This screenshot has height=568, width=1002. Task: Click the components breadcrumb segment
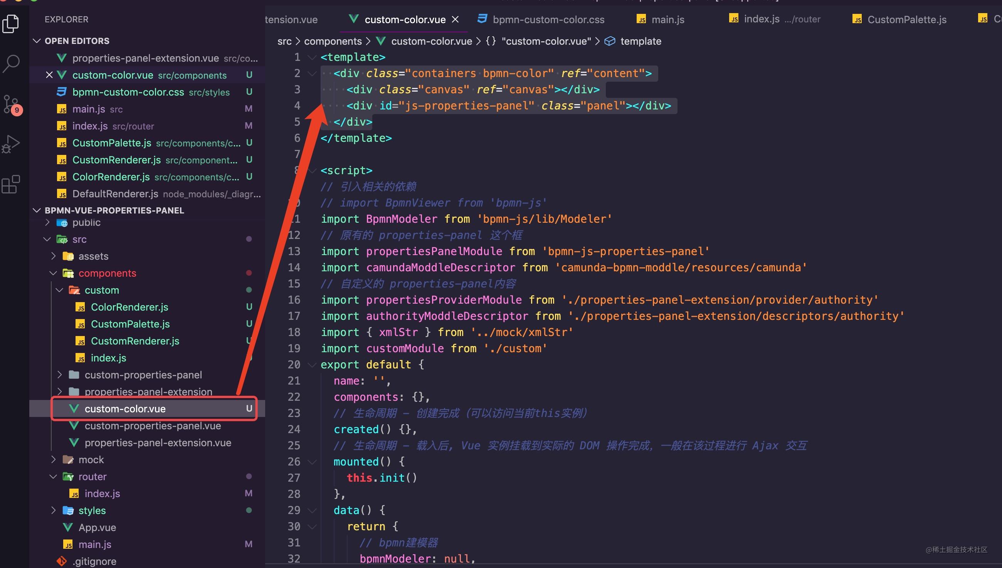[333, 41]
